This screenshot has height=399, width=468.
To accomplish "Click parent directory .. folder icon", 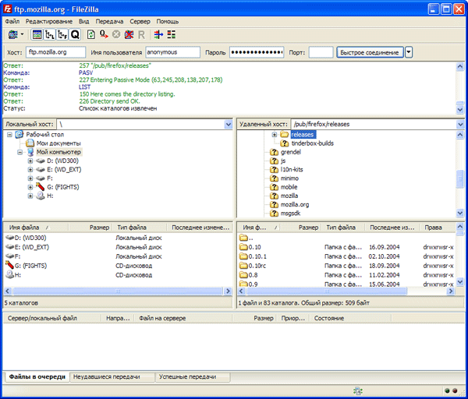I will (244, 238).
